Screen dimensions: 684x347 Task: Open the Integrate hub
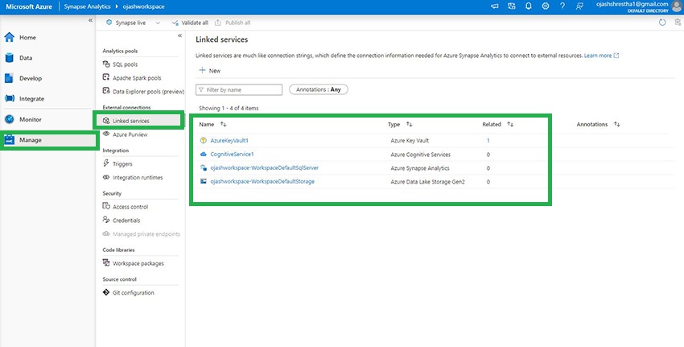tap(31, 99)
